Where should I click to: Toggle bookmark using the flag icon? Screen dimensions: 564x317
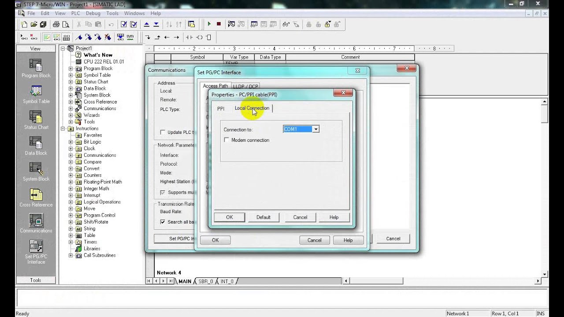click(x=79, y=37)
